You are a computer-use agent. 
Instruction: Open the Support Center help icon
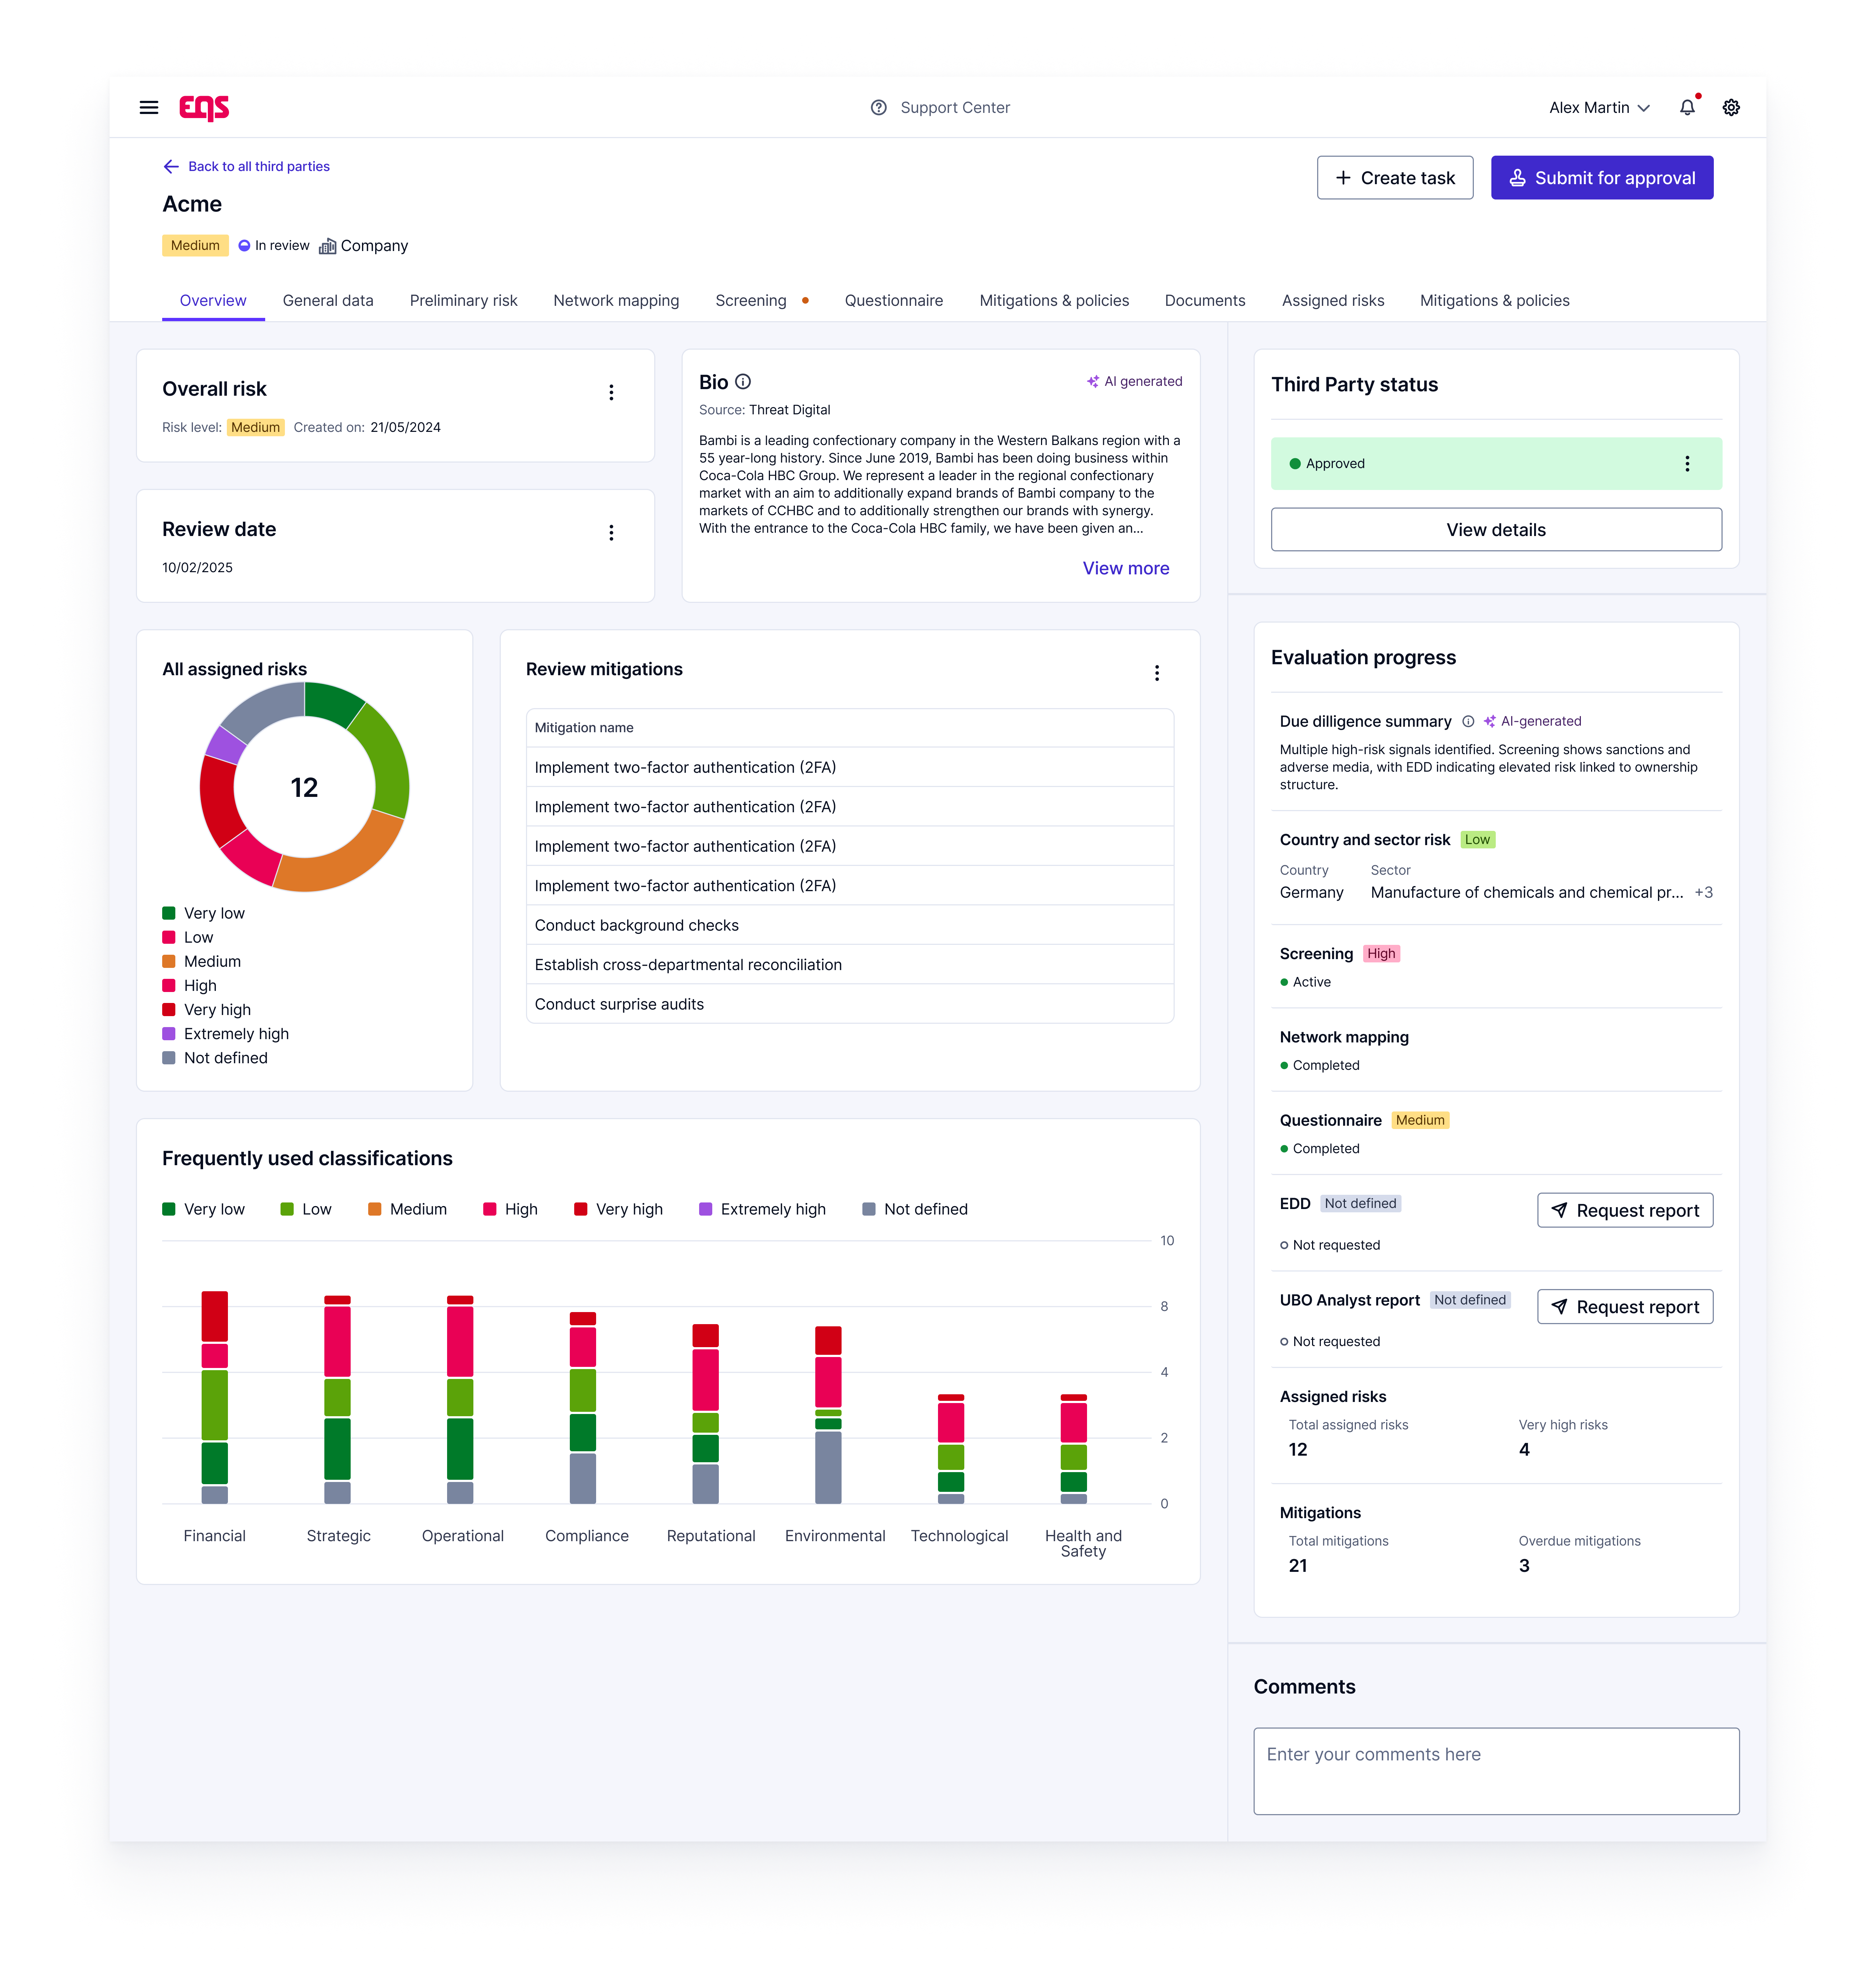878,107
